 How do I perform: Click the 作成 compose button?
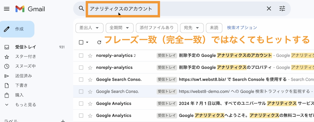17,29
